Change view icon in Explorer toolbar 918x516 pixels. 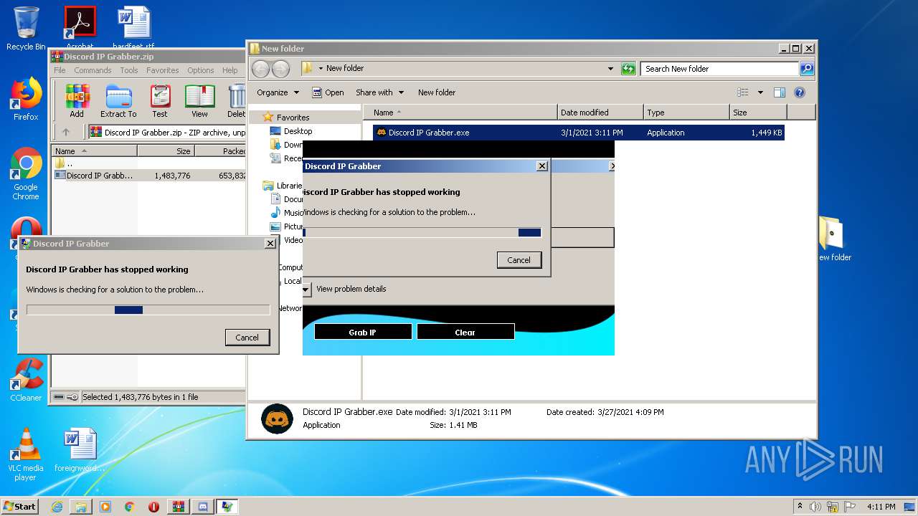743,92
